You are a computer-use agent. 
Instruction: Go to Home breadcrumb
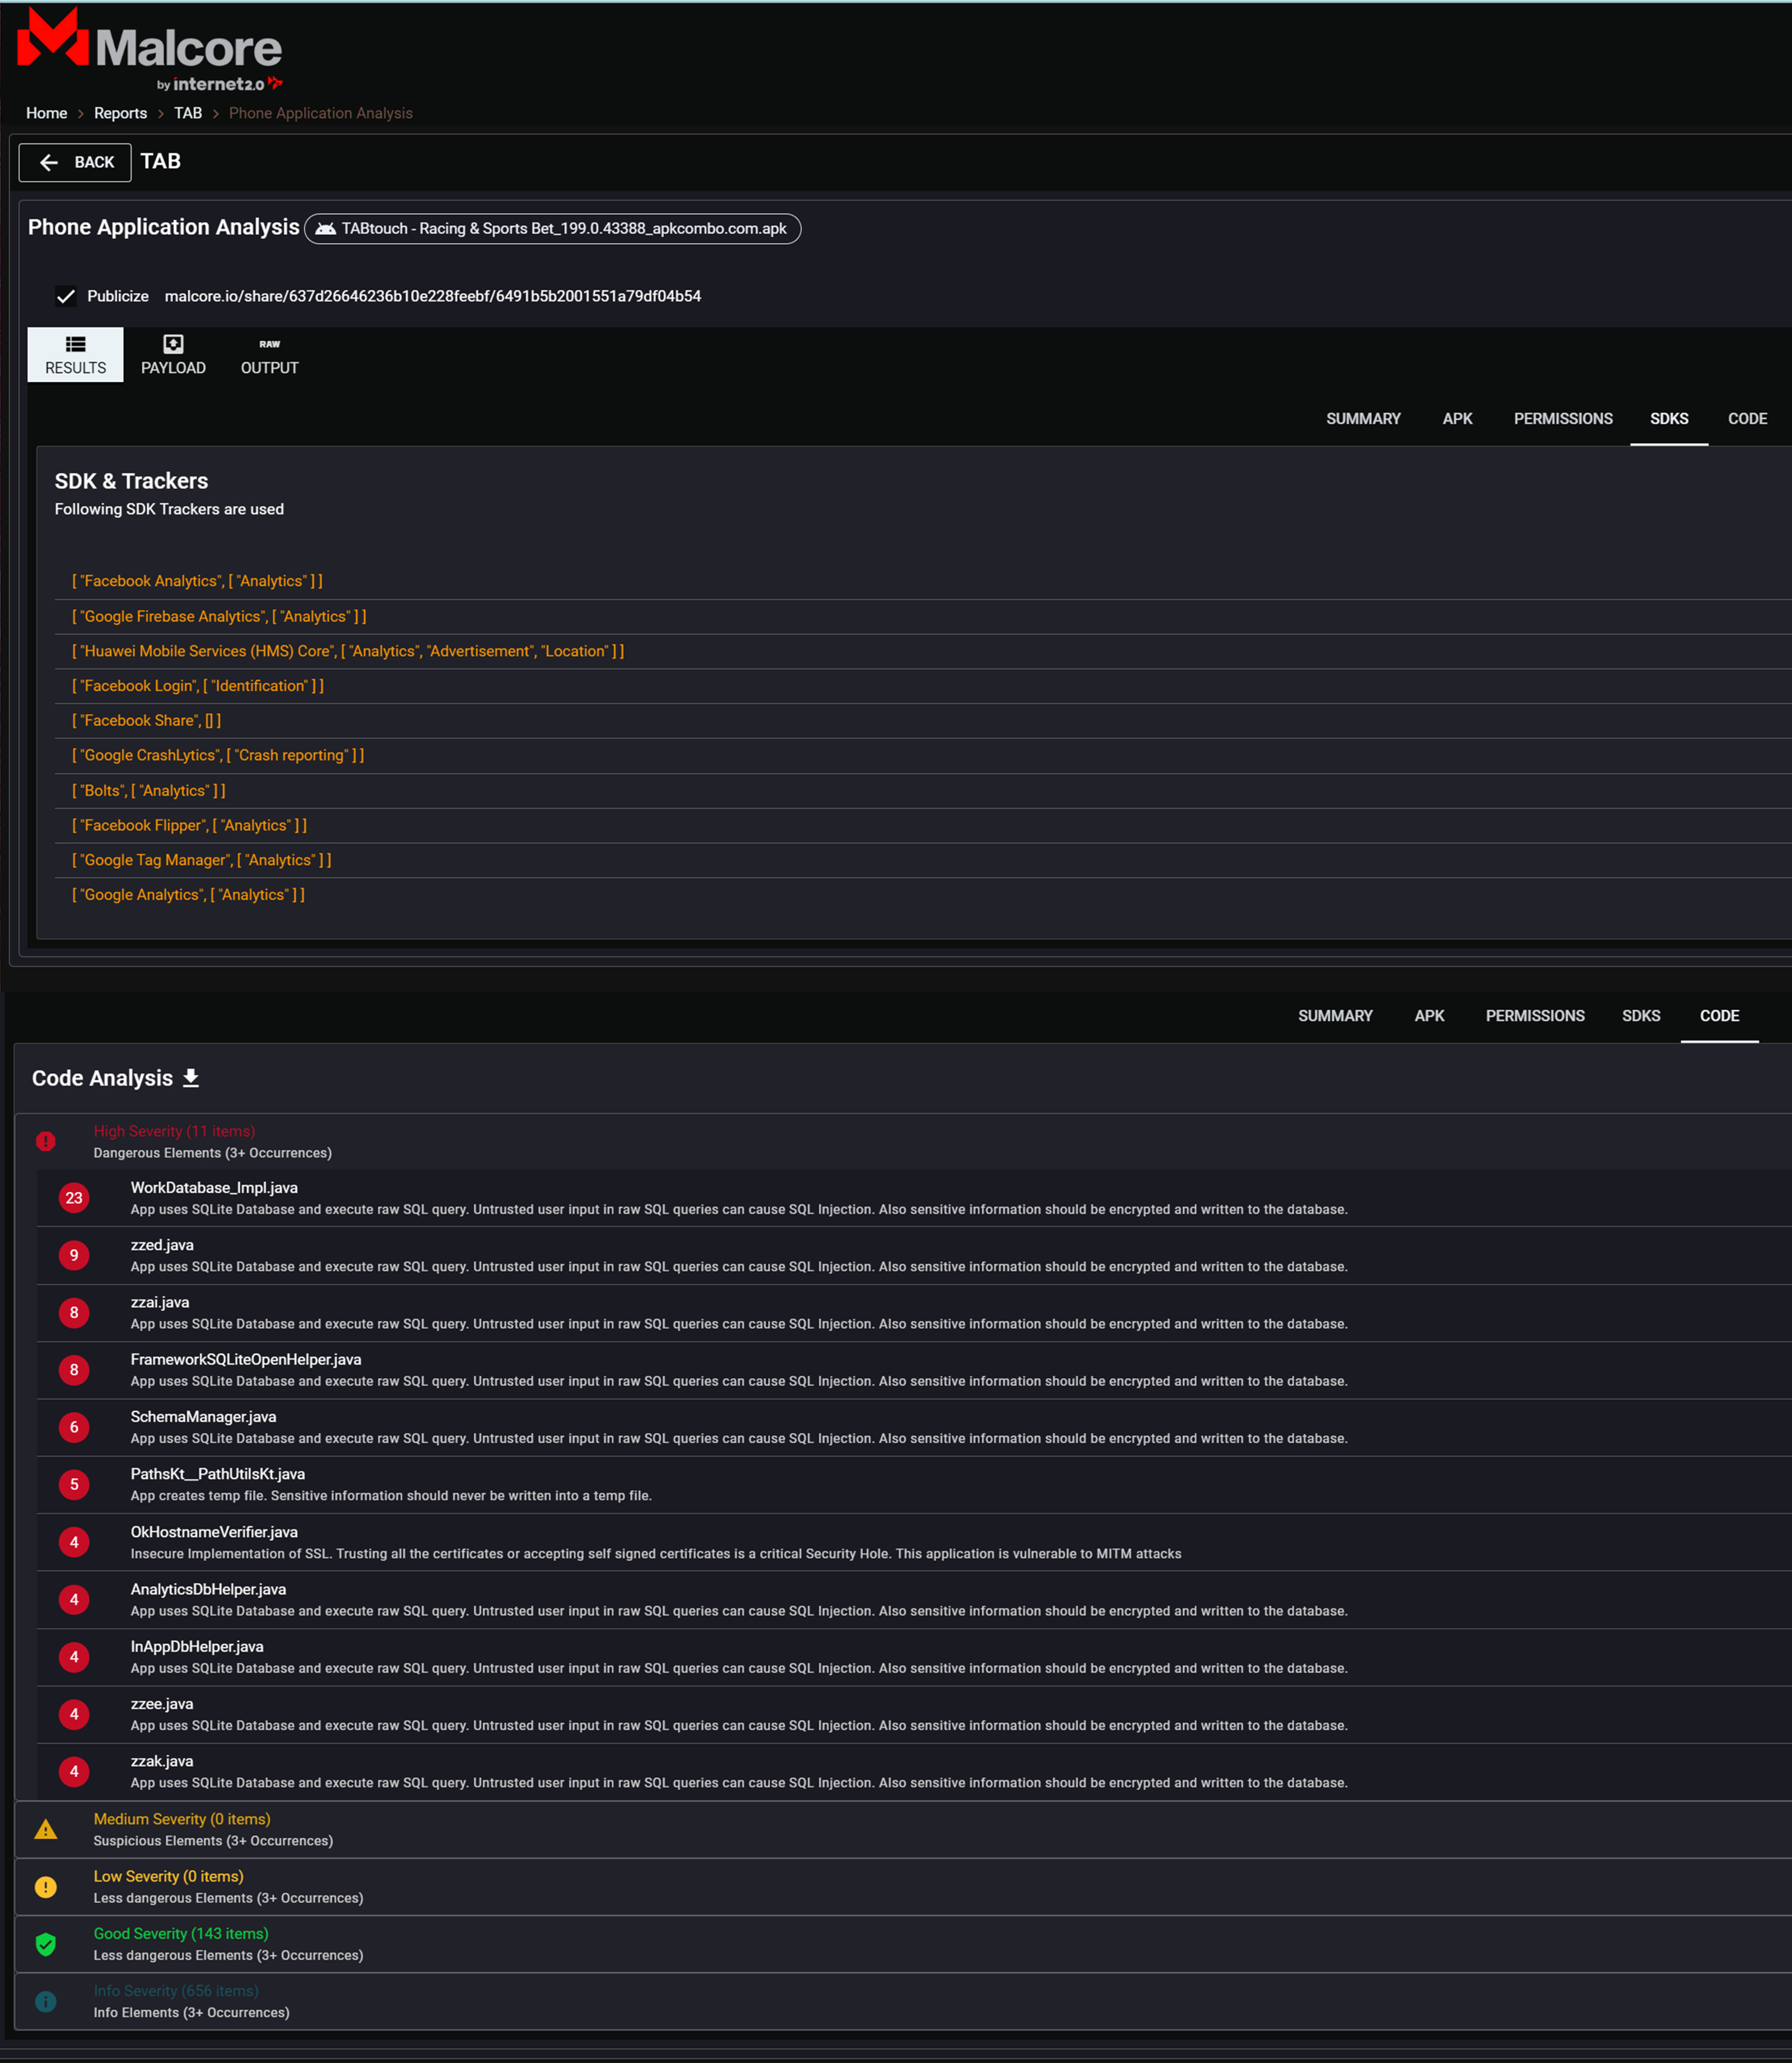[46, 113]
